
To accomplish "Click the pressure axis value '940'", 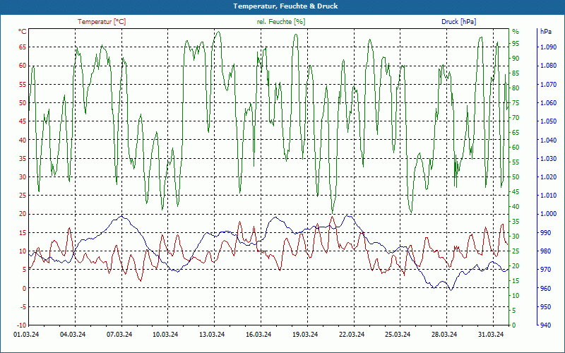I will (545, 325).
